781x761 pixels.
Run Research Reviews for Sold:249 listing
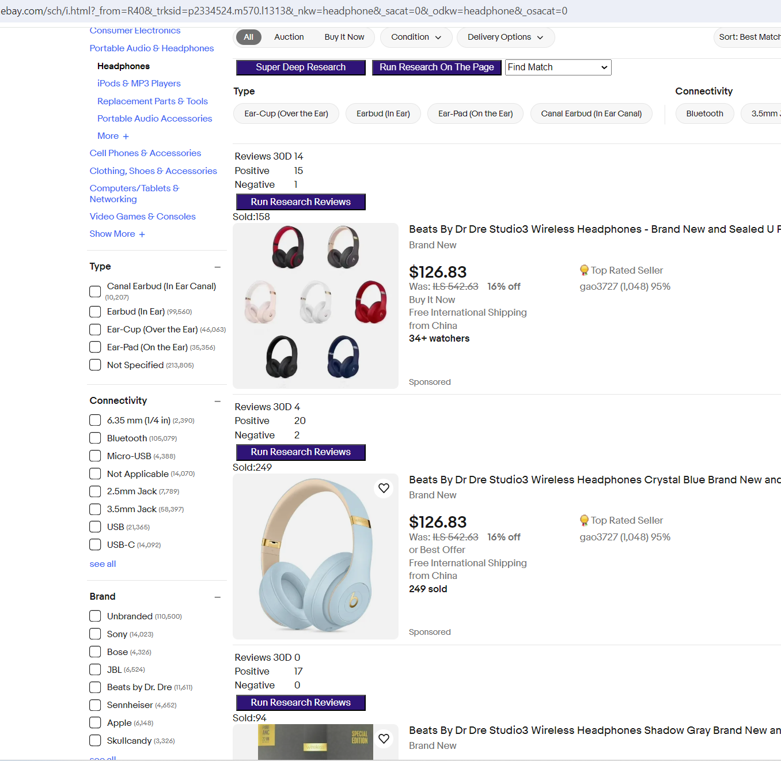[301, 452]
